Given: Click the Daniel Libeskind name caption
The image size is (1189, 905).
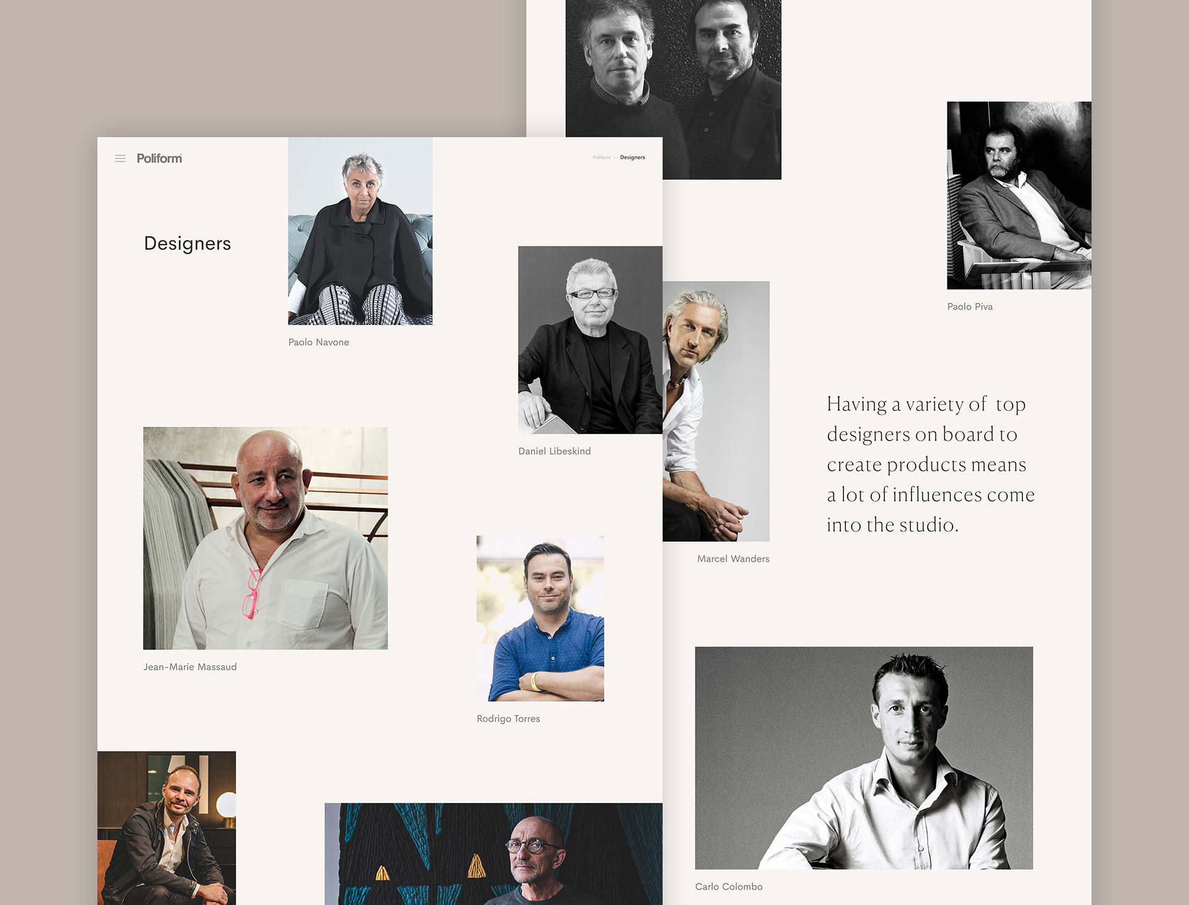Looking at the screenshot, I should coord(555,451).
